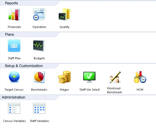The width and height of the screenshot is (156, 128).
Task: Select the Plans section header
Action: (x=9, y=34)
